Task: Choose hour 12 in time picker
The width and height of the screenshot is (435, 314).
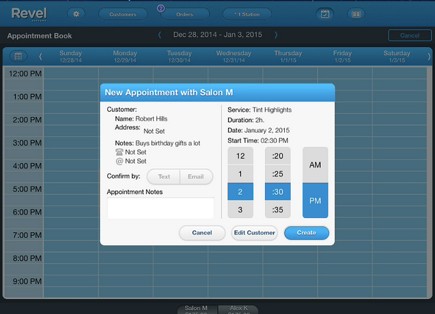Action: point(240,156)
